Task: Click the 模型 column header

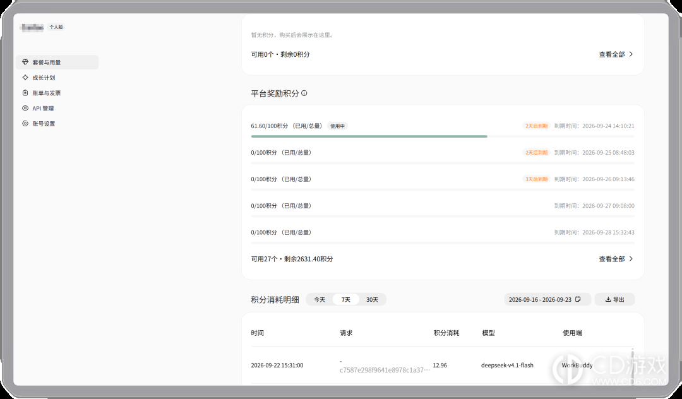Action: click(488, 333)
